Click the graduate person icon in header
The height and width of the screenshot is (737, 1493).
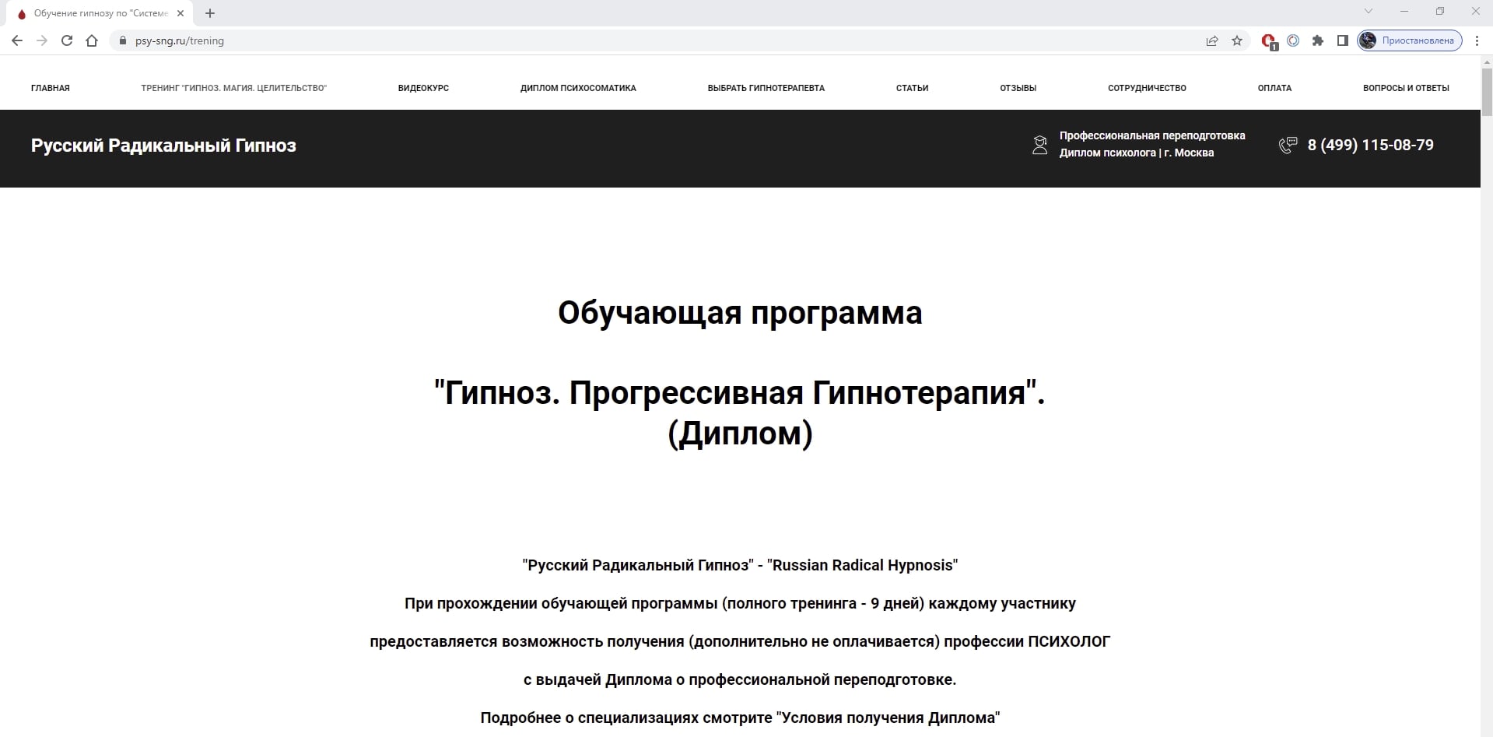coord(1039,145)
